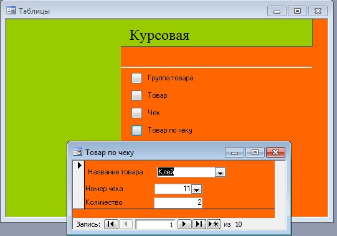
Task: Go to first record navigation button
Action: tap(111, 224)
